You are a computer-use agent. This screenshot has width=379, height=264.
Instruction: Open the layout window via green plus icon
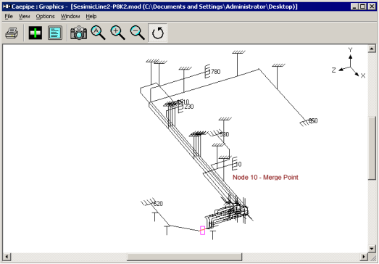click(36, 33)
